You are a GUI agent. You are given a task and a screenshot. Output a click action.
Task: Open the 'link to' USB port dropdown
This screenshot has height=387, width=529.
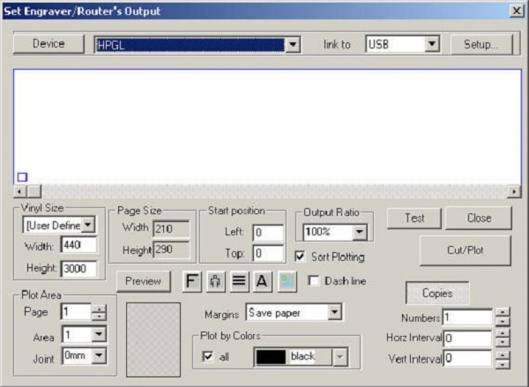(x=432, y=44)
